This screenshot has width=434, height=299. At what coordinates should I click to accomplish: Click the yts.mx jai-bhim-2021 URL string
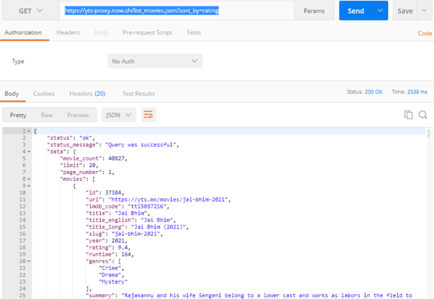click(x=168, y=200)
